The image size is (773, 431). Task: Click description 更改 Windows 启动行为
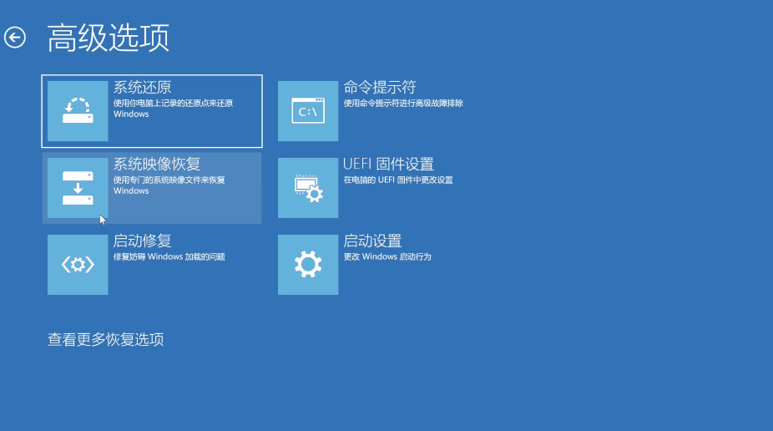tap(387, 257)
